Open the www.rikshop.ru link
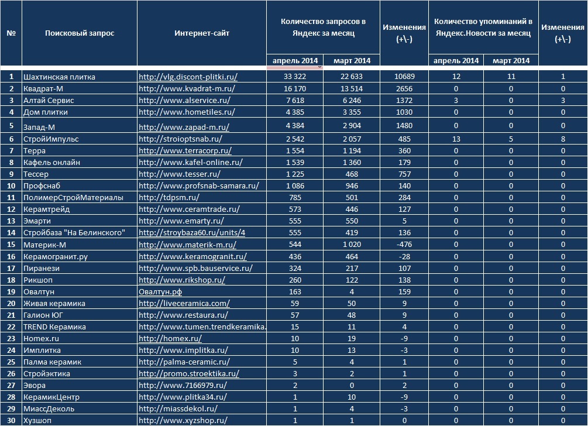Image resolution: width=588 pixels, height=426 pixels. click(x=182, y=280)
